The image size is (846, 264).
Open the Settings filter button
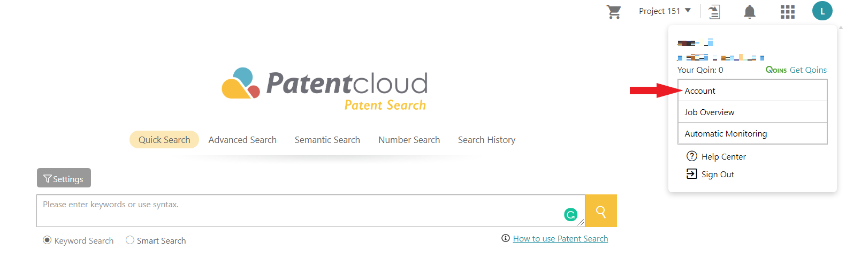tap(64, 178)
